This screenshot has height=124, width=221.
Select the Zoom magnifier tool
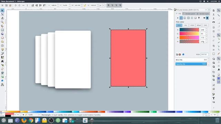(x=2, y=22)
